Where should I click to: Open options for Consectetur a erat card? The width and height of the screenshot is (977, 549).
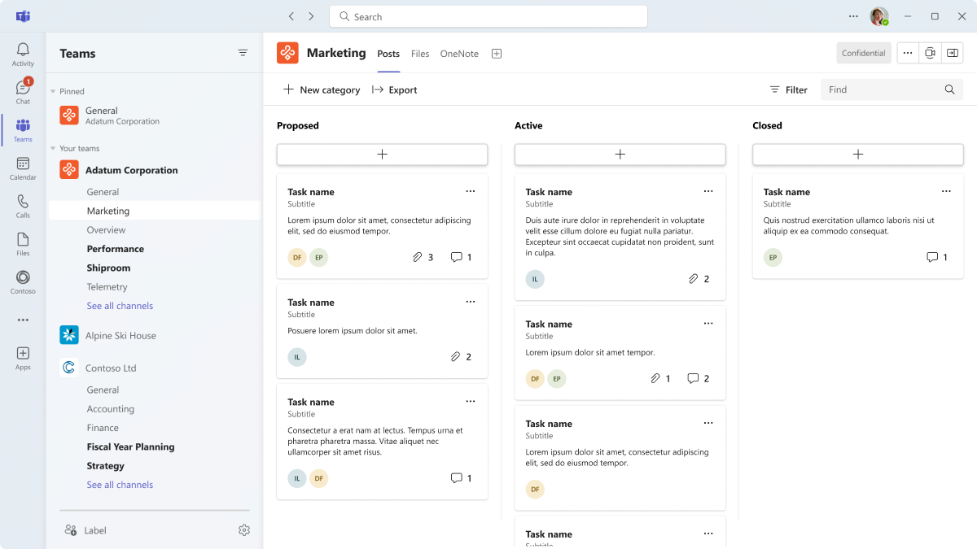click(x=471, y=401)
